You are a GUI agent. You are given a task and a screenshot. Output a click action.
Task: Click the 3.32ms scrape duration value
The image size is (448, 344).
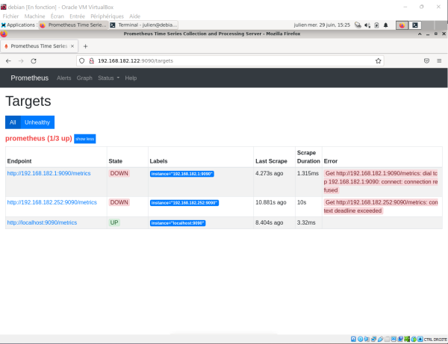click(306, 222)
